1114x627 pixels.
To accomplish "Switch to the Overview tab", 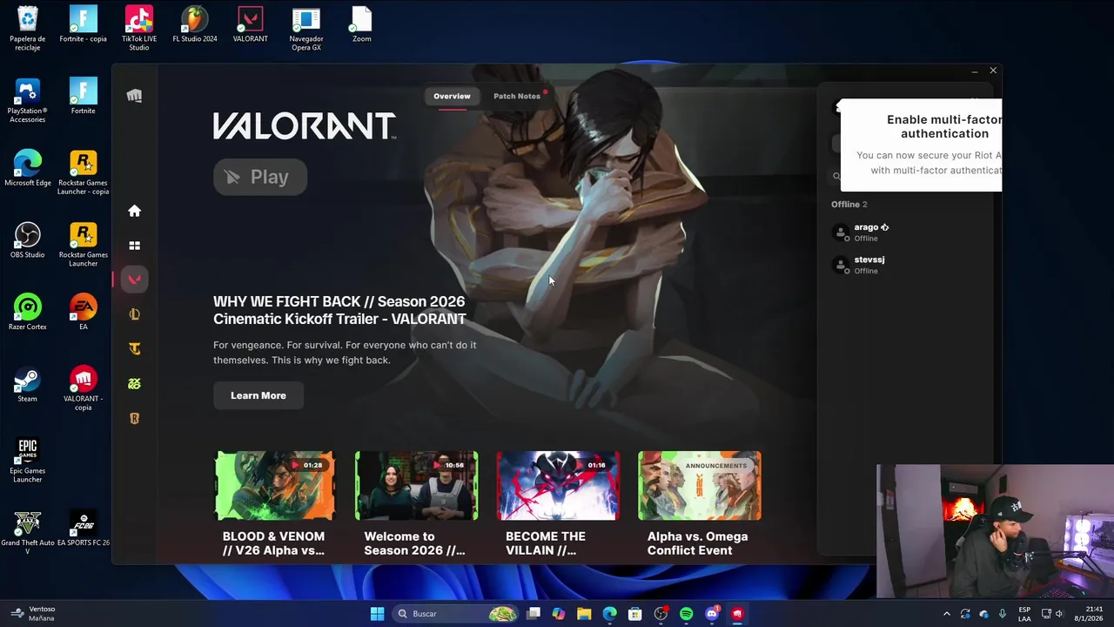I will coord(452,96).
